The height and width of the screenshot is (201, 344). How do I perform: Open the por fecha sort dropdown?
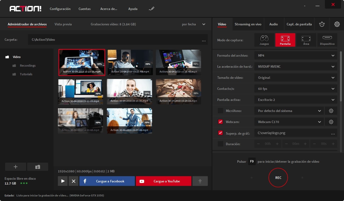pyautogui.click(x=194, y=24)
